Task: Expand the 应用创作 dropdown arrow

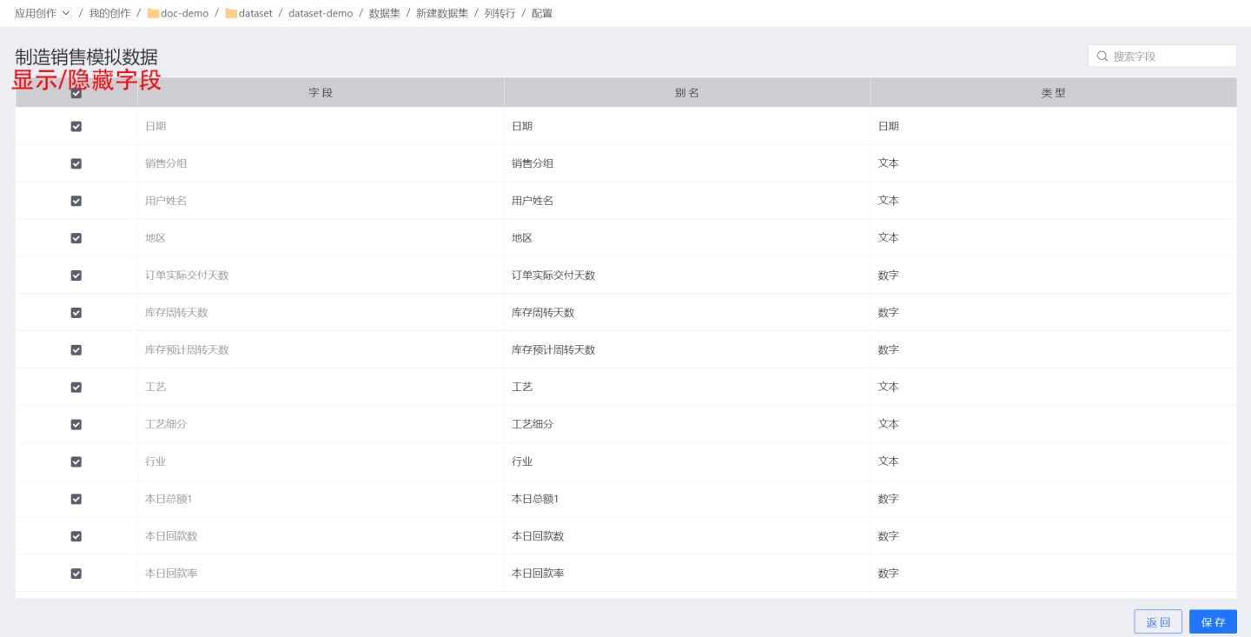Action: tap(66, 13)
